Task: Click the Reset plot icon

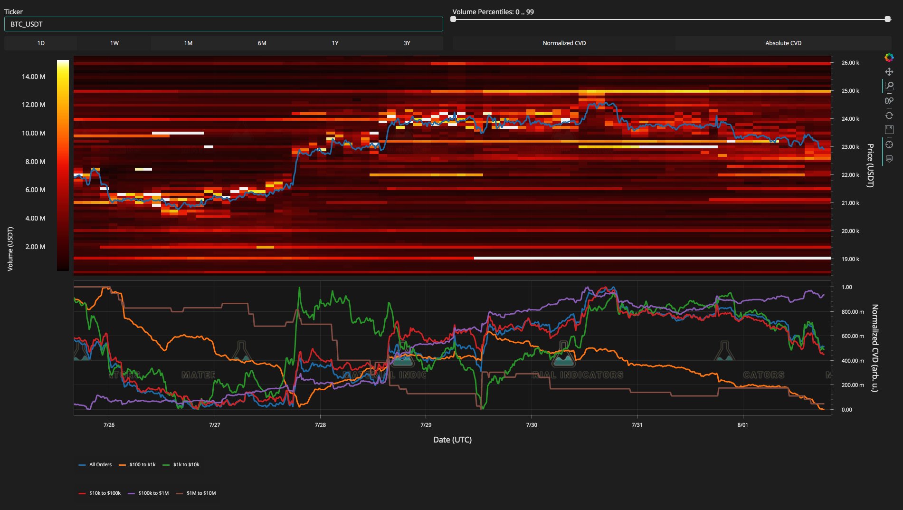Action: pos(889,115)
